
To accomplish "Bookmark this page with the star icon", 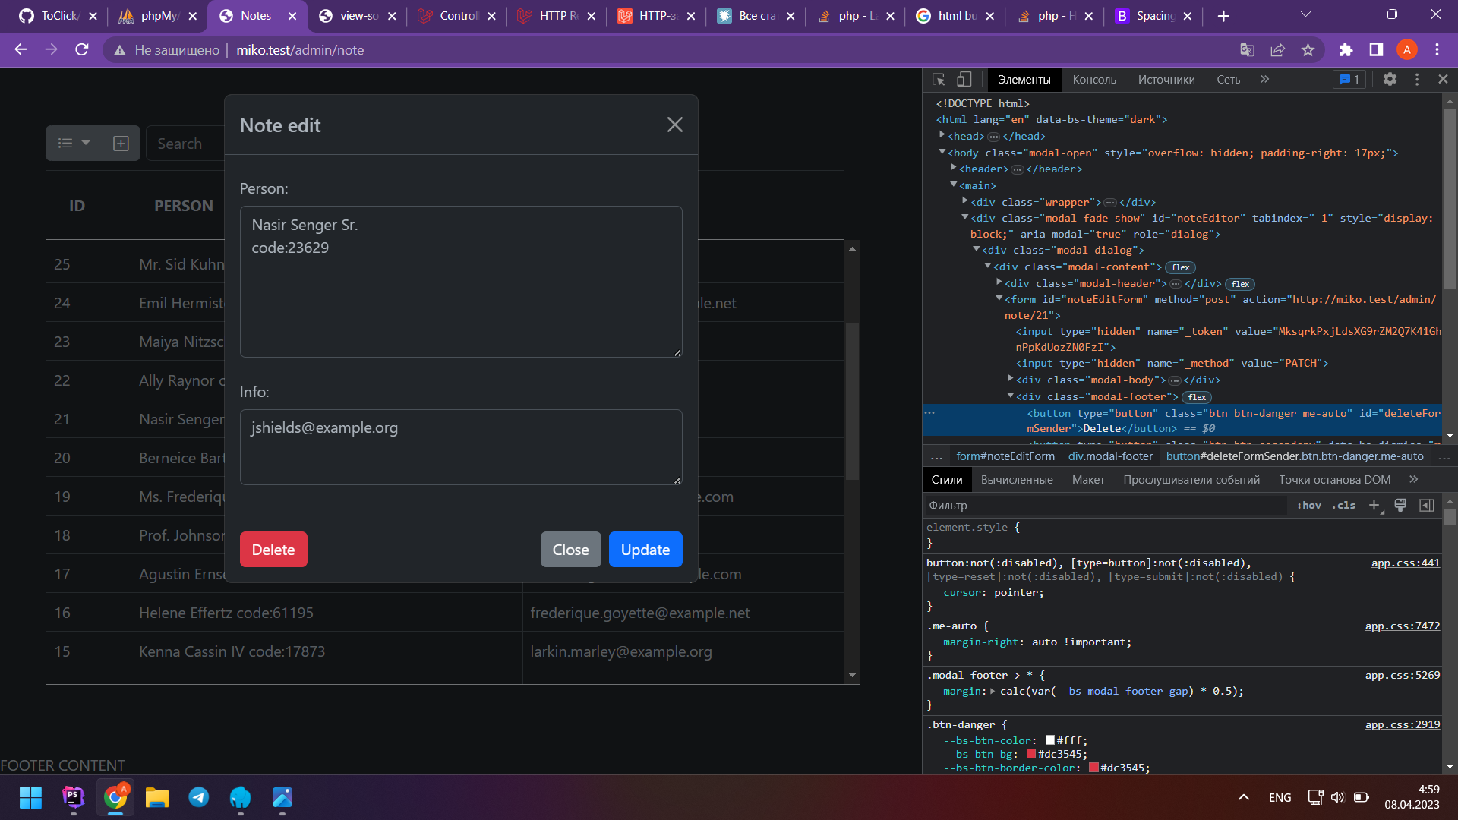I will click(x=1308, y=50).
